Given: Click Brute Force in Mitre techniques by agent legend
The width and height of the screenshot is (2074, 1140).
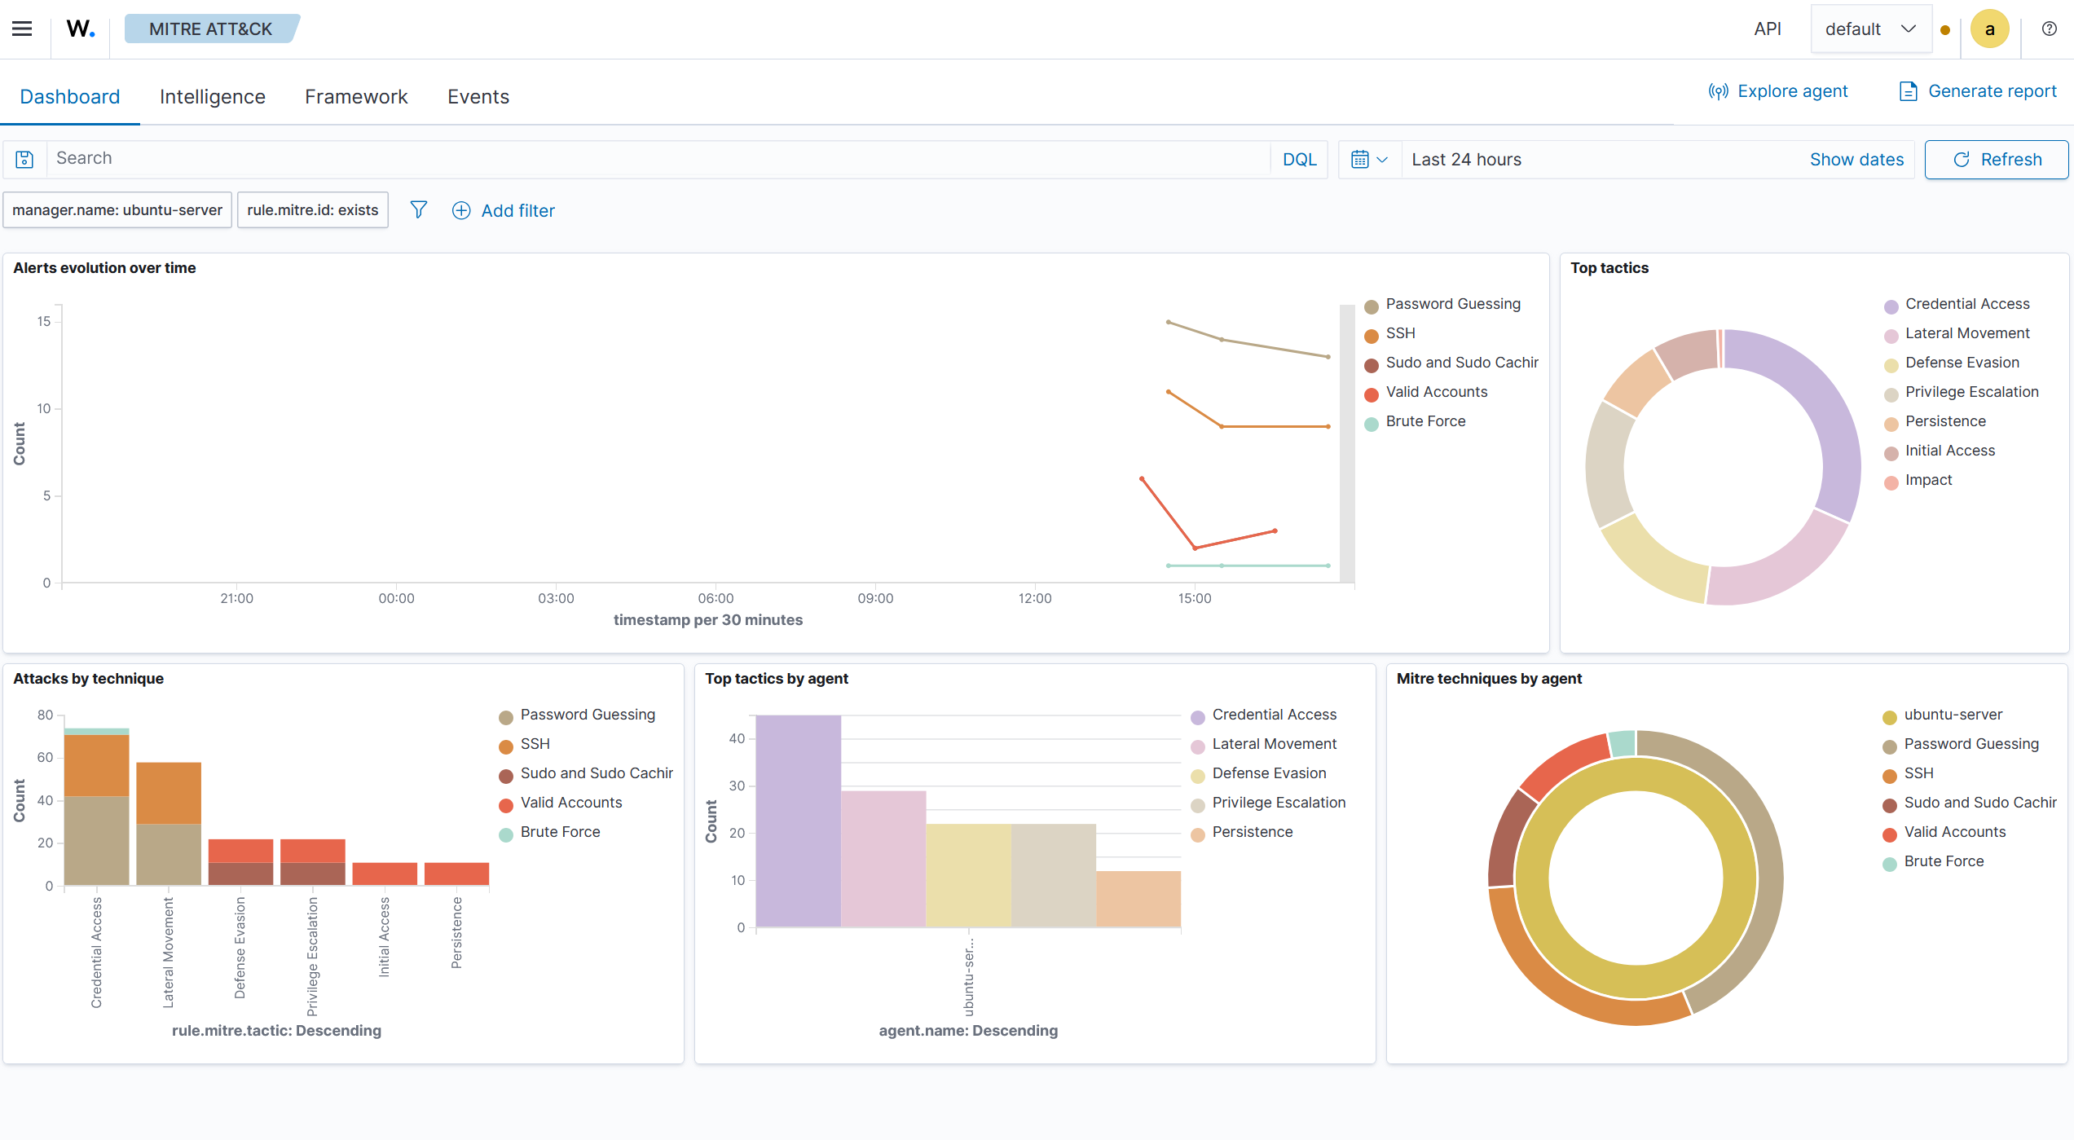Looking at the screenshot, I should click(1944, 861).
